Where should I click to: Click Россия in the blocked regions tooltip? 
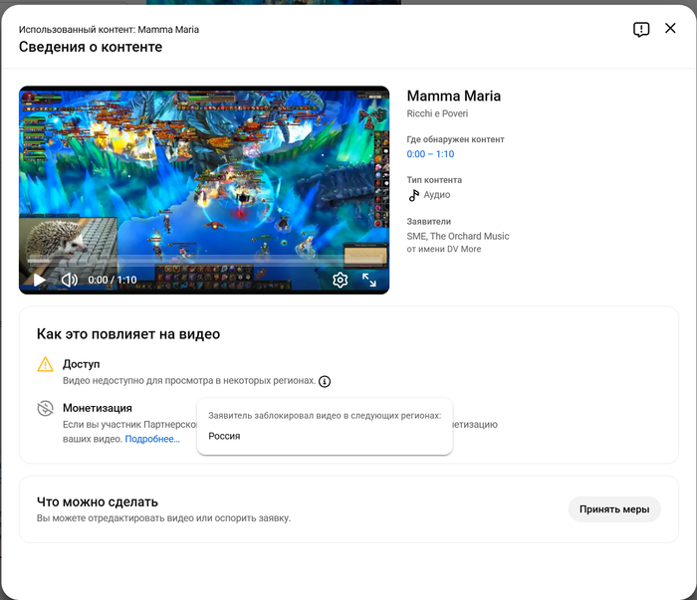(224, 436)
